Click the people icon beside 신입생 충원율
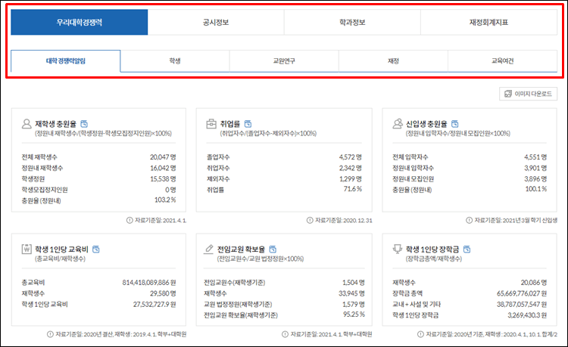 398,124
